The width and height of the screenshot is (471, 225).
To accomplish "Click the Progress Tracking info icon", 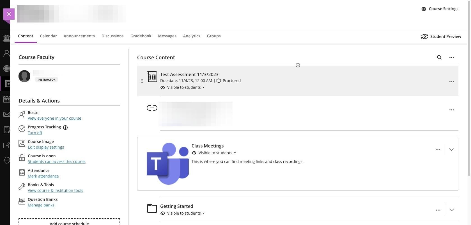I will point(65,128).
